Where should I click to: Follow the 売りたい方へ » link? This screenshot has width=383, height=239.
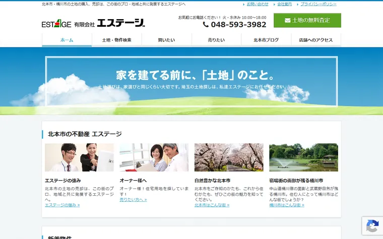tap(133, 200)
